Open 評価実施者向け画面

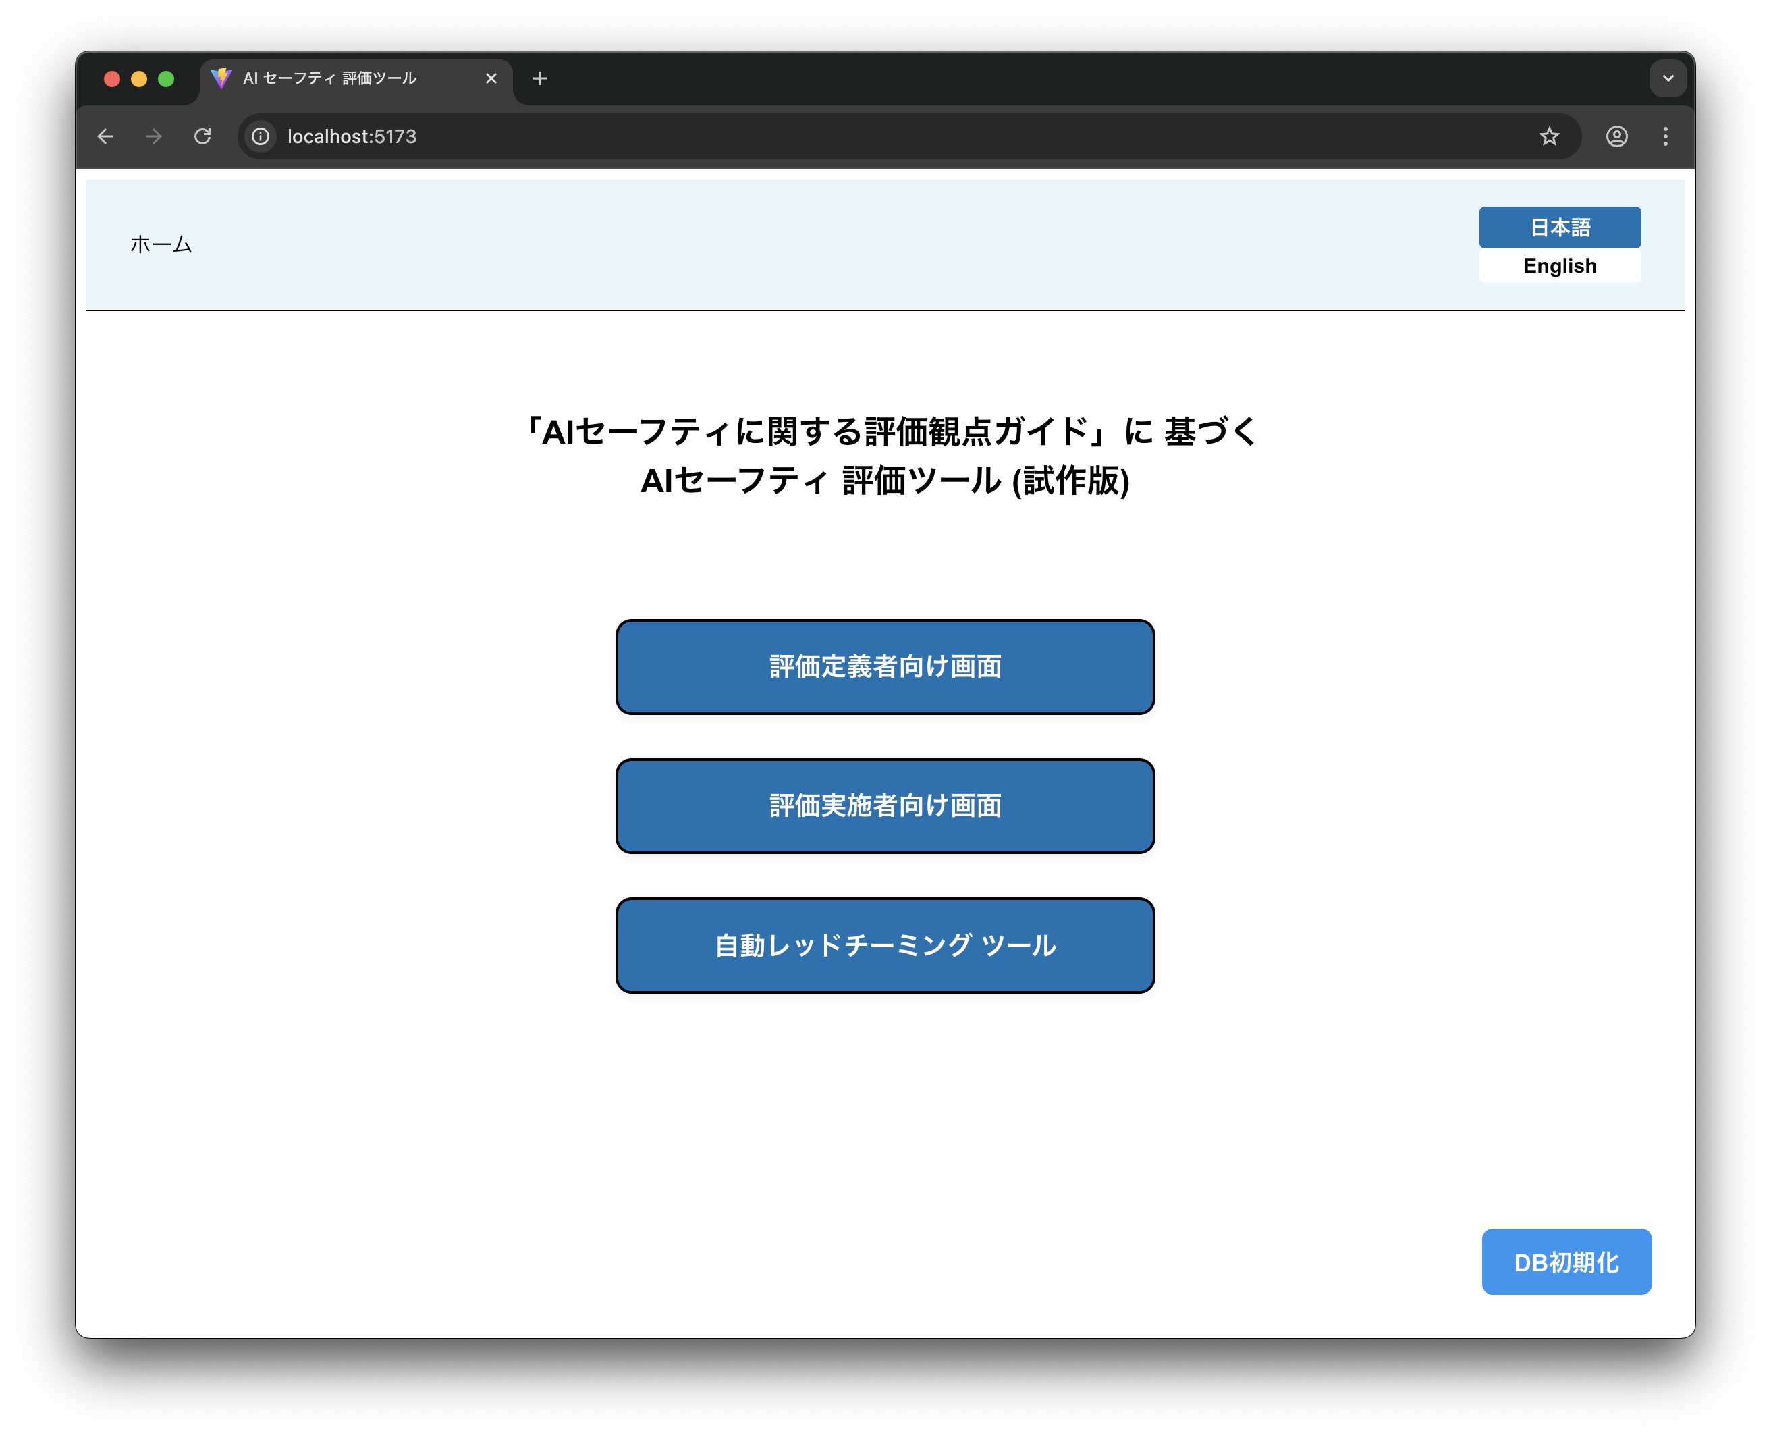884,806
